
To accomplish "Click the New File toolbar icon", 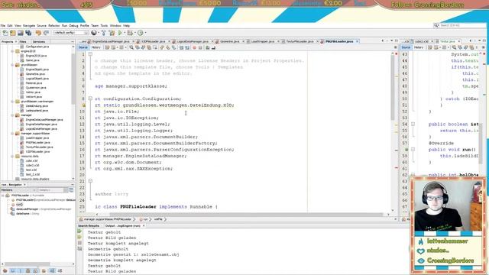I will click(5, 33).
